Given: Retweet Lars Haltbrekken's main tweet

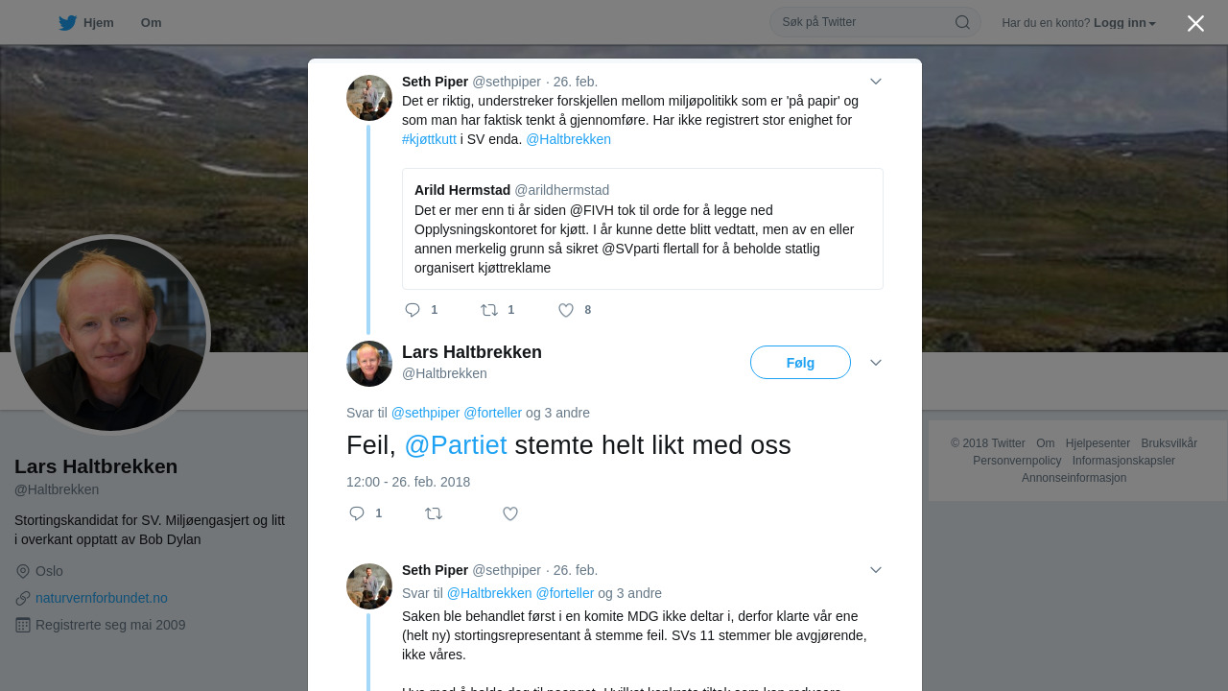Looking at the screenshot, I should [434, 513].
